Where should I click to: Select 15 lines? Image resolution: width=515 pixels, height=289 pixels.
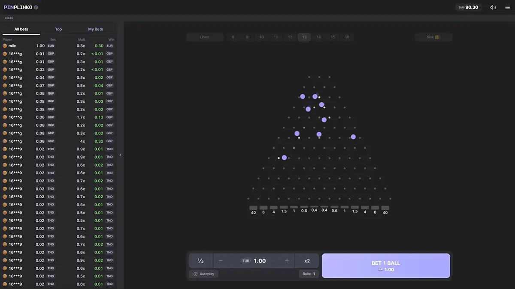333,37
